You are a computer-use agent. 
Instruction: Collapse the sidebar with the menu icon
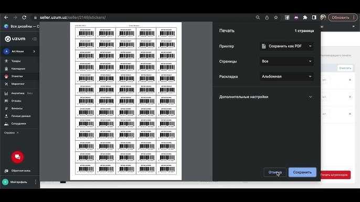[x=35, y=39]
